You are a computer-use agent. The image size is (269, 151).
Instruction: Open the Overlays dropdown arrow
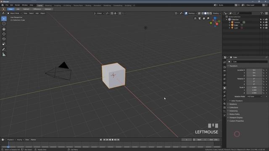point(196,13)
